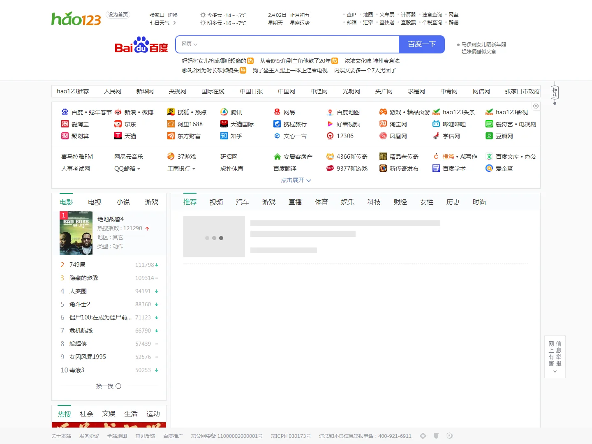Open the 爱淘宝 site icon
The image size is (592, 444).
pyautogui.click(x=65, y=124)
